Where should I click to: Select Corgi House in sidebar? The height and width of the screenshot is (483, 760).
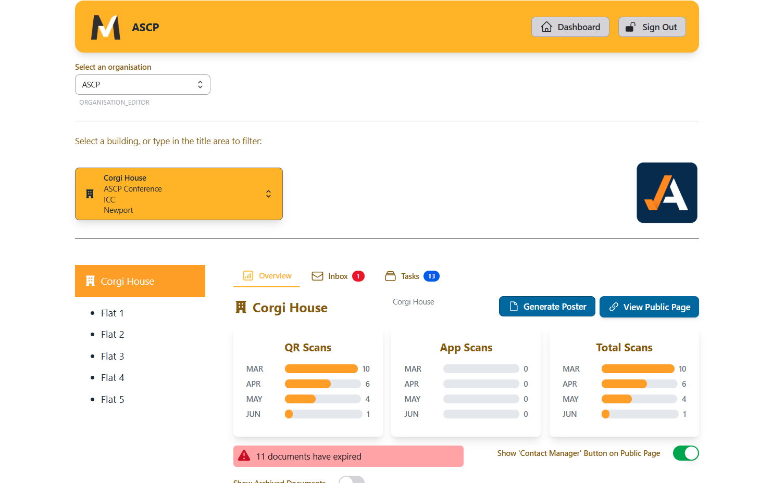point(140,281)
